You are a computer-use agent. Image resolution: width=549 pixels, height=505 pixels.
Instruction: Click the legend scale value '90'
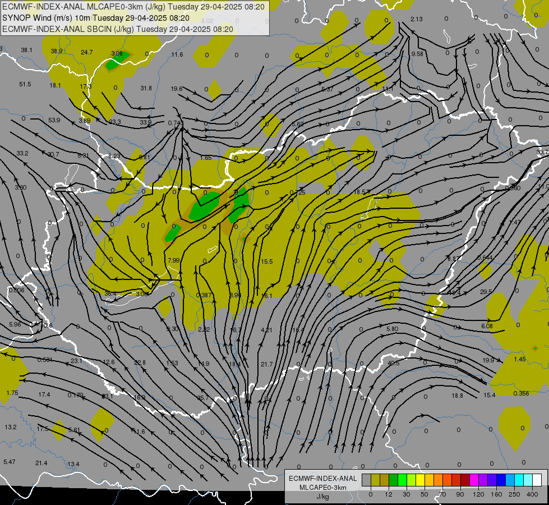460,494
